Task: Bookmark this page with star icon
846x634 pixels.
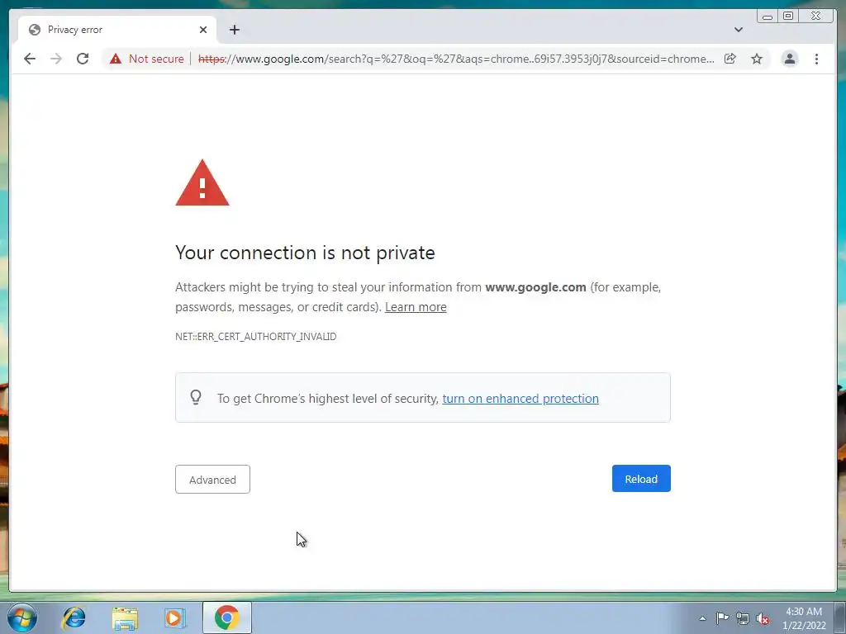Action: (757, 59)
